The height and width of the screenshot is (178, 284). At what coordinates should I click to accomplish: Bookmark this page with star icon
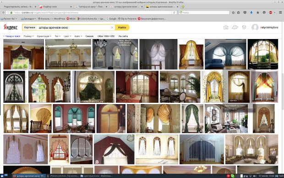(x=233, y=12)
